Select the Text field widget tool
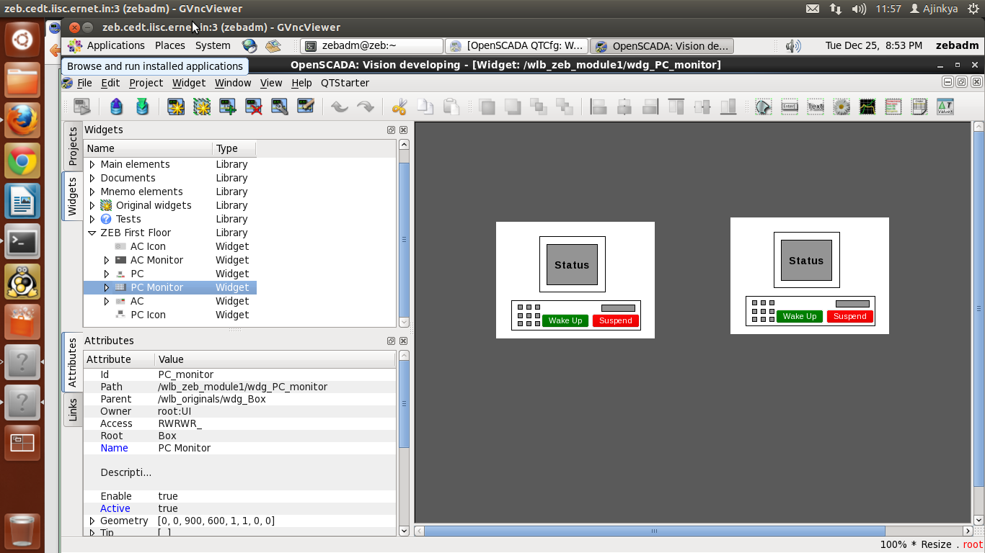 [x=816, y=107]
